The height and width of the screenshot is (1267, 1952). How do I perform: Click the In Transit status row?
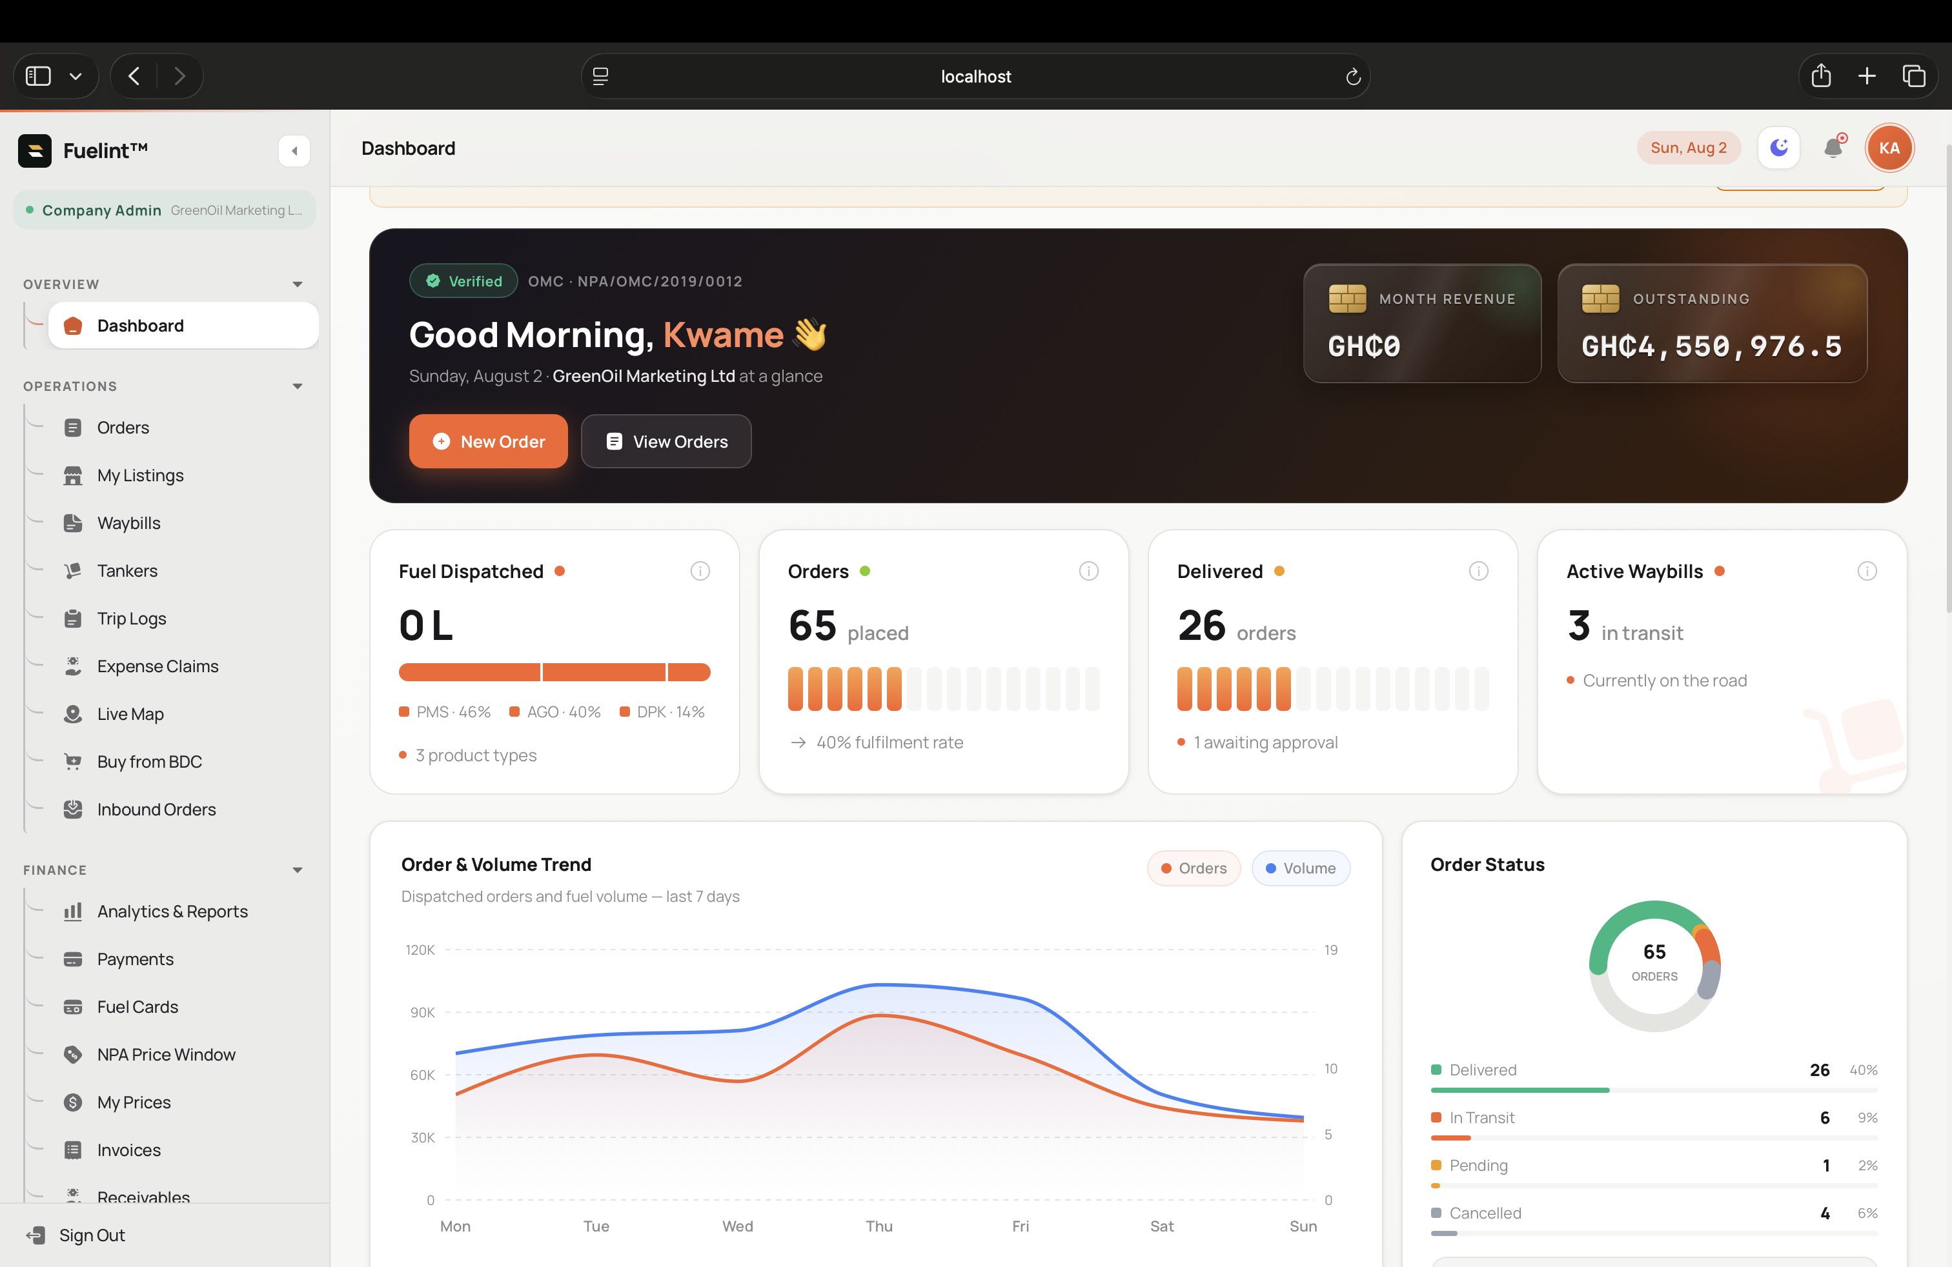pos(1654,1124)
